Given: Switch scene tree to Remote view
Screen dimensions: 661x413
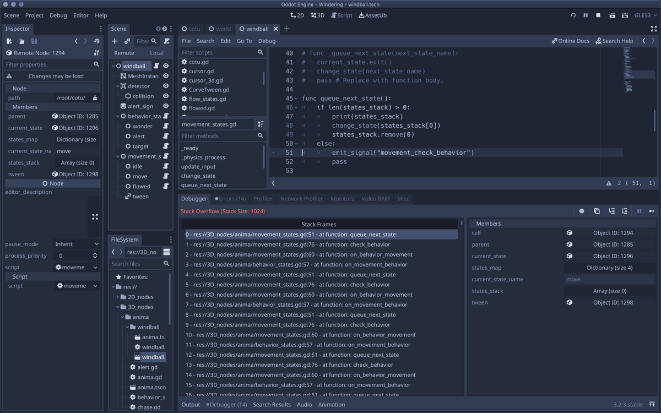Looking at the screenshot, I should point(124,53).
